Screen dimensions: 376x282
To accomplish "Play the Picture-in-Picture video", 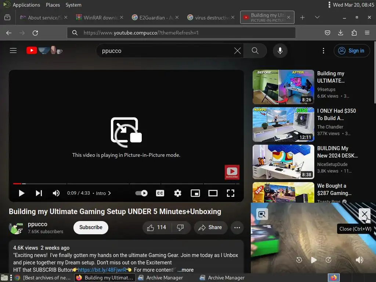I will click(x=314, y=260).
